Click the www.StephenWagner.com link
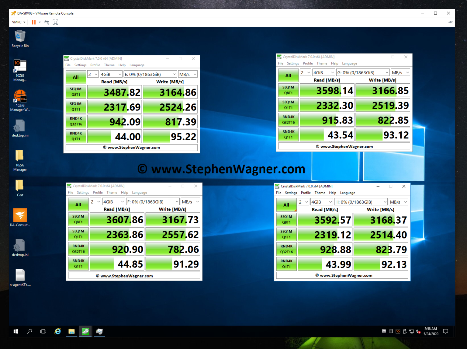This screenshot has height=349, width=467. pos(131,147)
